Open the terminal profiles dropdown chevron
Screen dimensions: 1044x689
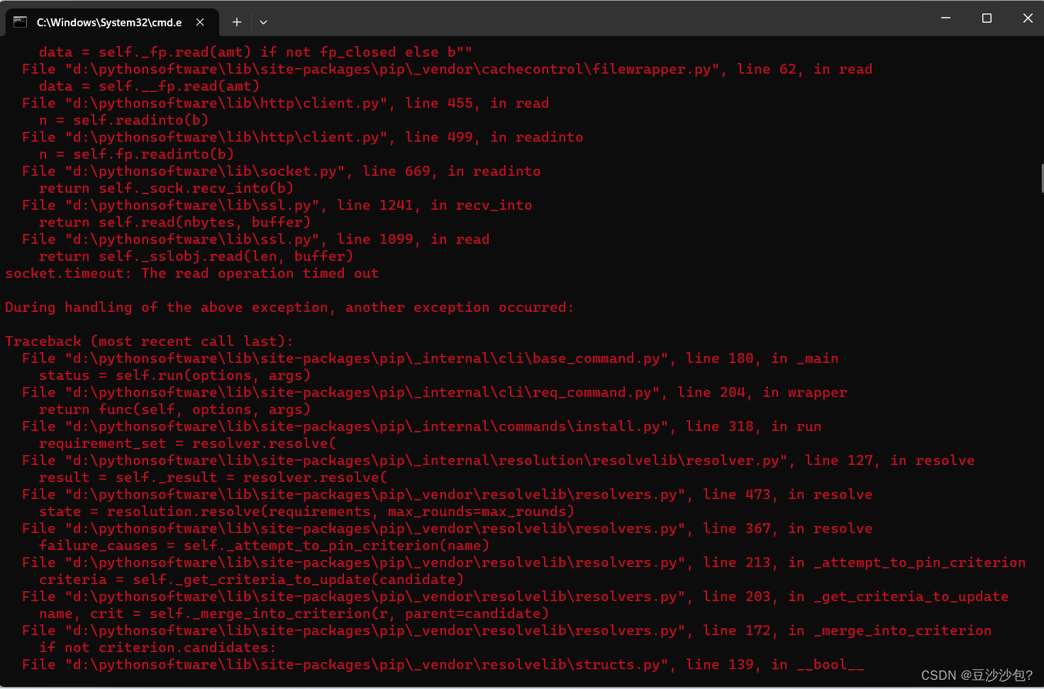point(263,22)
